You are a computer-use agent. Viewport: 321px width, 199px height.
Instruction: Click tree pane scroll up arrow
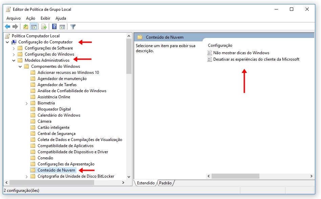(129, 36)
